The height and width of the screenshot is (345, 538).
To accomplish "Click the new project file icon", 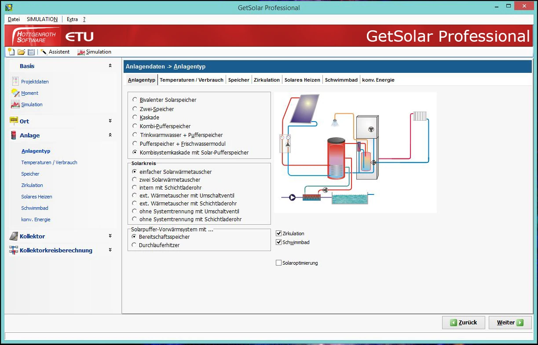I will 11,52.
